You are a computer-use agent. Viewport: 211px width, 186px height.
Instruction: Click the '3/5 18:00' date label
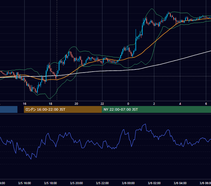point(50,183)
